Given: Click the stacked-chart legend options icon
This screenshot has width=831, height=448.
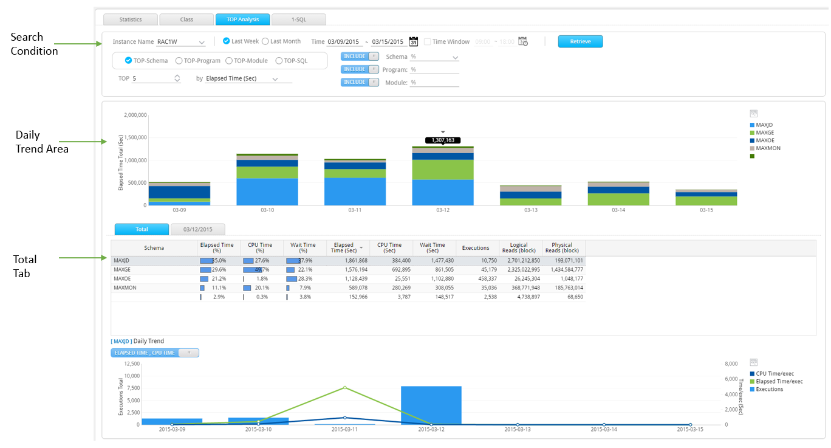Looking at the screenshot, I should [x=754, y=114].
